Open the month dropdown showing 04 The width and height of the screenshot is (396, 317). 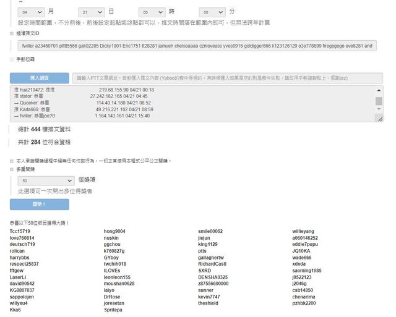click(x=31, y=12)
